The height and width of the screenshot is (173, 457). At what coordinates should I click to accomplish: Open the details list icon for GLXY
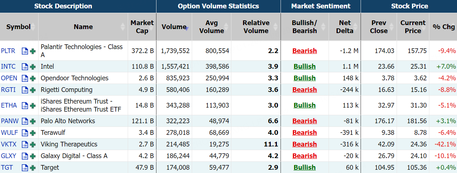pos(25,156)
